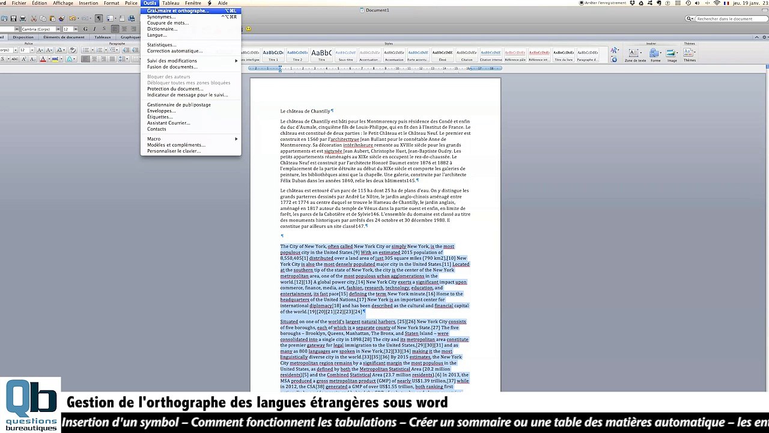Open the Aide menu

(x=223, y=3)
